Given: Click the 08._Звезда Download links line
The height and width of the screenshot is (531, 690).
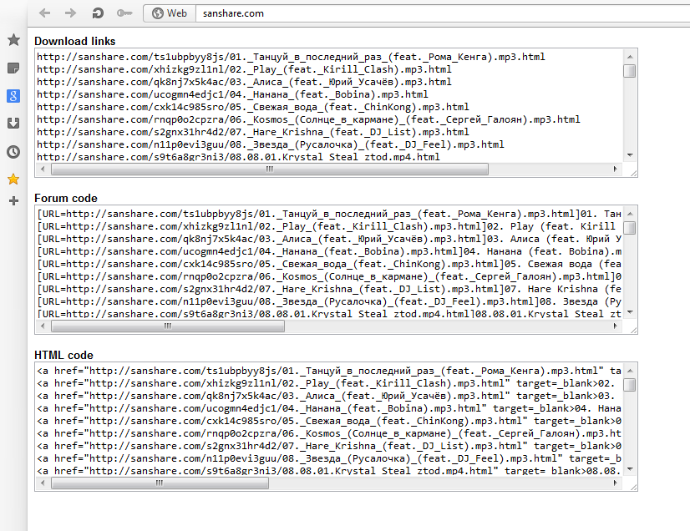Looking at the screenshot, I should coord(271,144).
